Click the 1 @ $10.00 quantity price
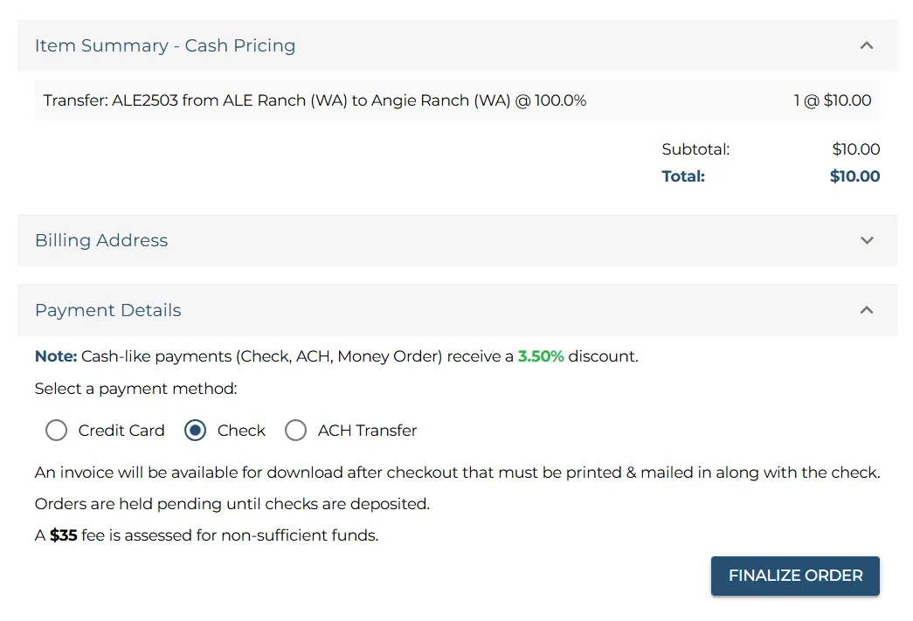Image resolution: width=913 pixels, height=621 pixels. point(832,100)
